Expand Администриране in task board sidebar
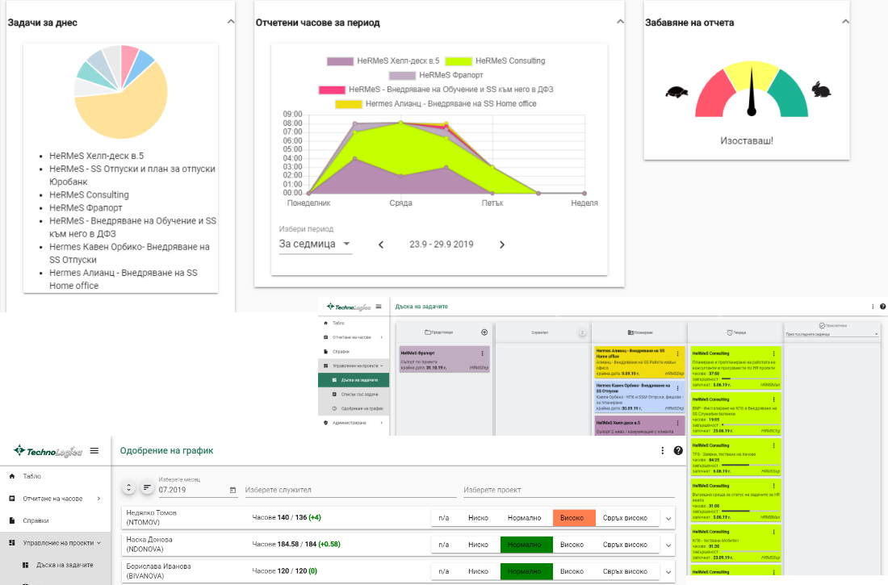The width and height of the screenshot is (888, 585). (354, 423)
